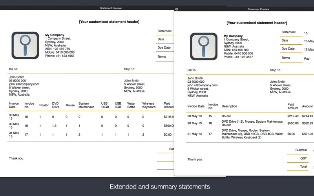This screenshot has height=196, width=314.
Task: Click $801.93 amount in front window
Action: pos(307,134)
